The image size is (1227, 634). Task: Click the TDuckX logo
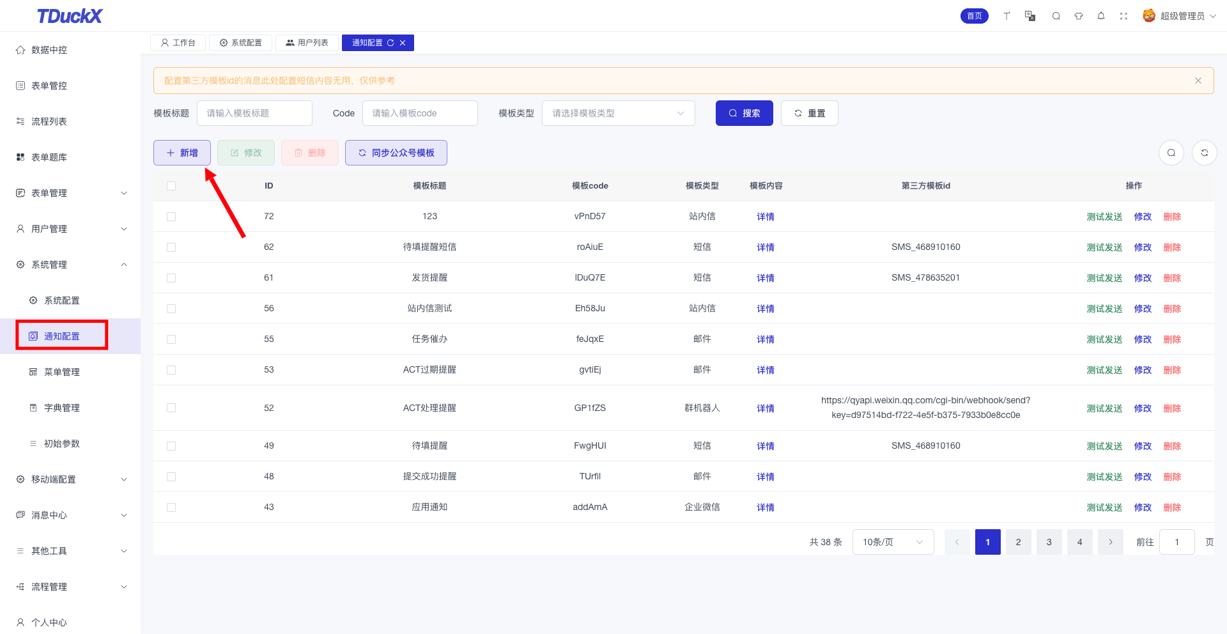tap(70, 16)
